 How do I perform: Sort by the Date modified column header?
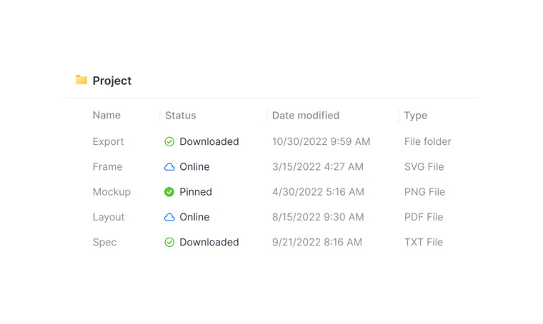click(305, 116)
